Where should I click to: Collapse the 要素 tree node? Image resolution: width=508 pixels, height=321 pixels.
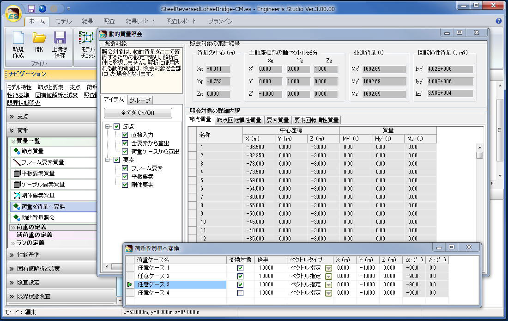(107, 160)
